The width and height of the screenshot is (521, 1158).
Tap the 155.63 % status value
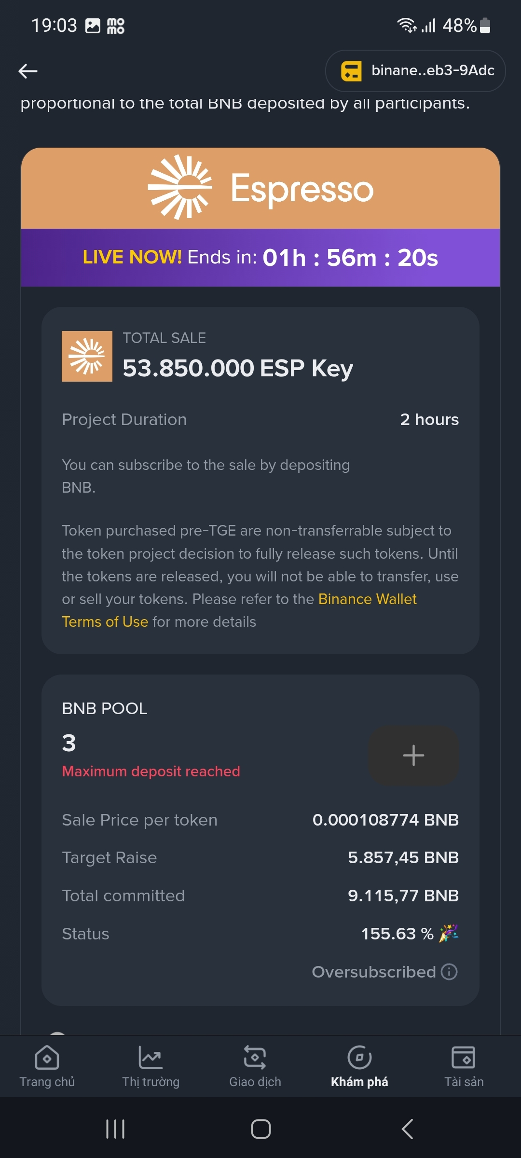[x=398, y=934]
